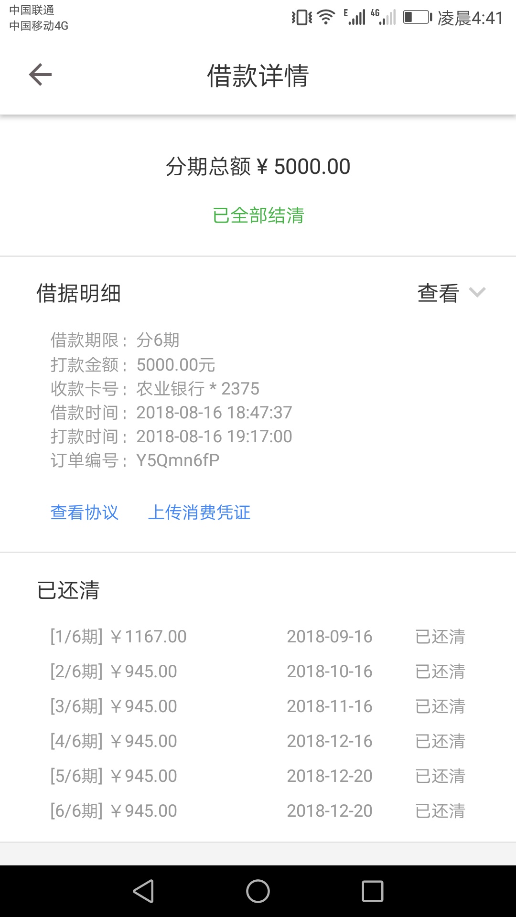This screenshot has height=917, width=516.
Task: Select the 4/6期 repayment dated 2018-12-16
Action: [x=258, y=741]
